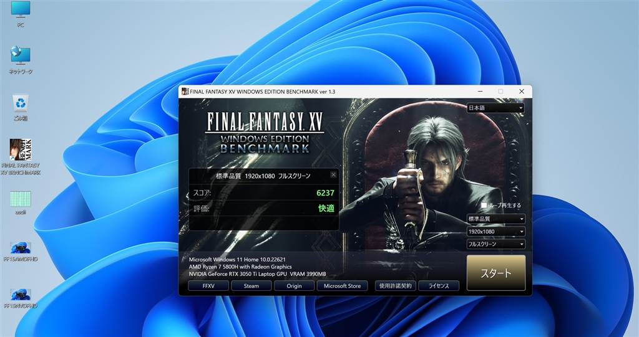This screenshot has height=337, width=639.
Task: Click the Microsoft Windows 11 Home info line
Action: tap(237, 259)
